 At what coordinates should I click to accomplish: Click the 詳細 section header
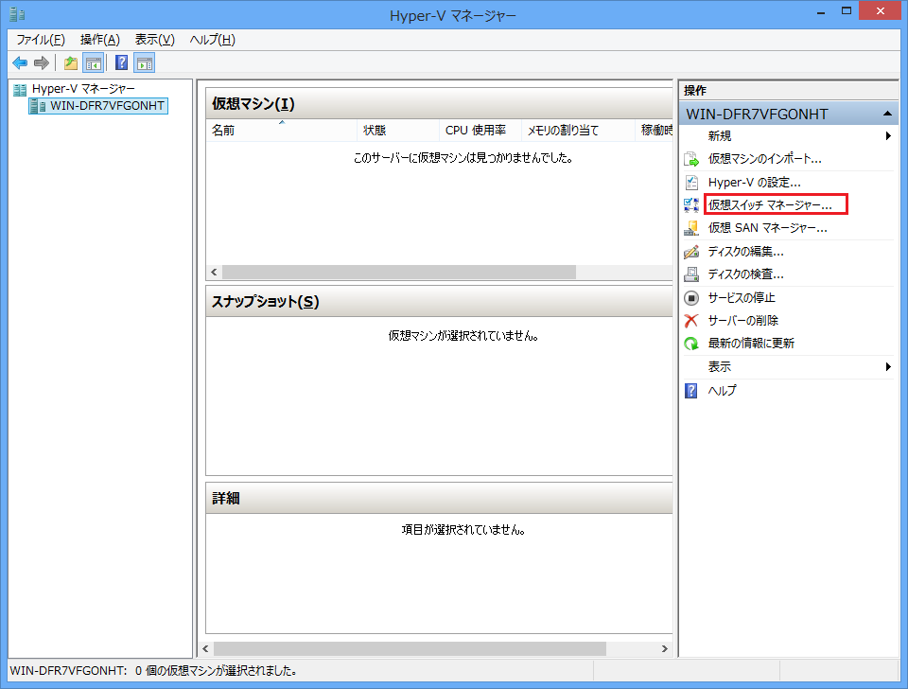pos(439,499)
